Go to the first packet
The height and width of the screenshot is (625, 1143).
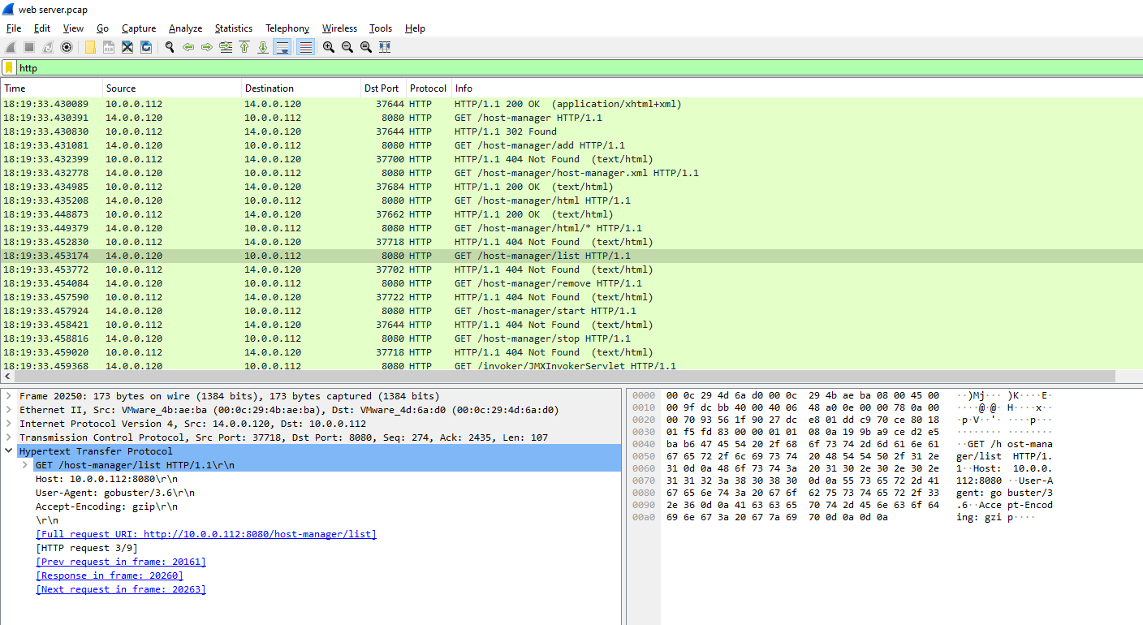[244, 47]
